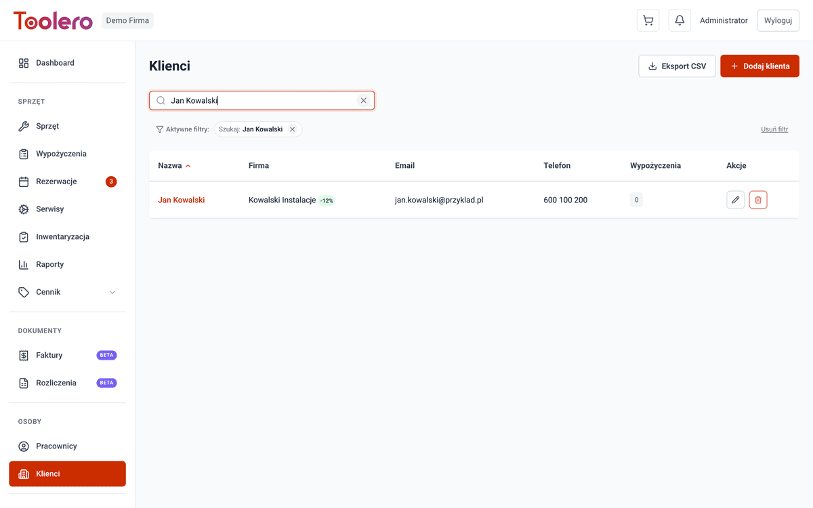Click the Klienci building icon
The width and height of the screenshot is (813, 508).
tap(24, 474)
